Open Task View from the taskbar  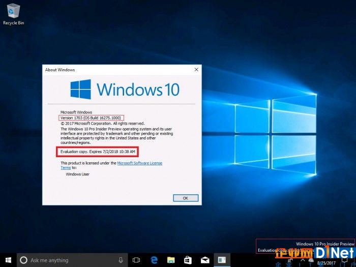coord(136,260)
